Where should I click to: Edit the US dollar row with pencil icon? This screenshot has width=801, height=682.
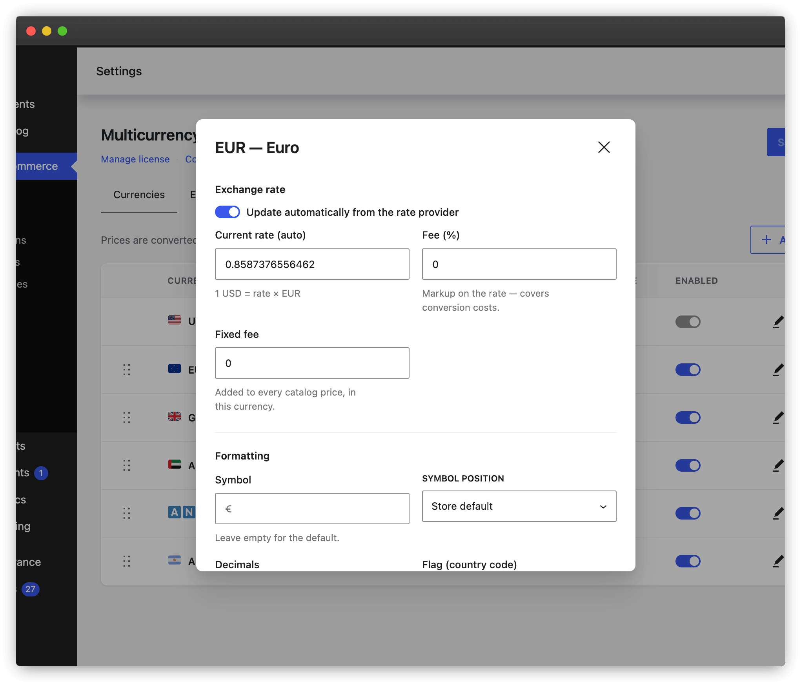(778, 322)
